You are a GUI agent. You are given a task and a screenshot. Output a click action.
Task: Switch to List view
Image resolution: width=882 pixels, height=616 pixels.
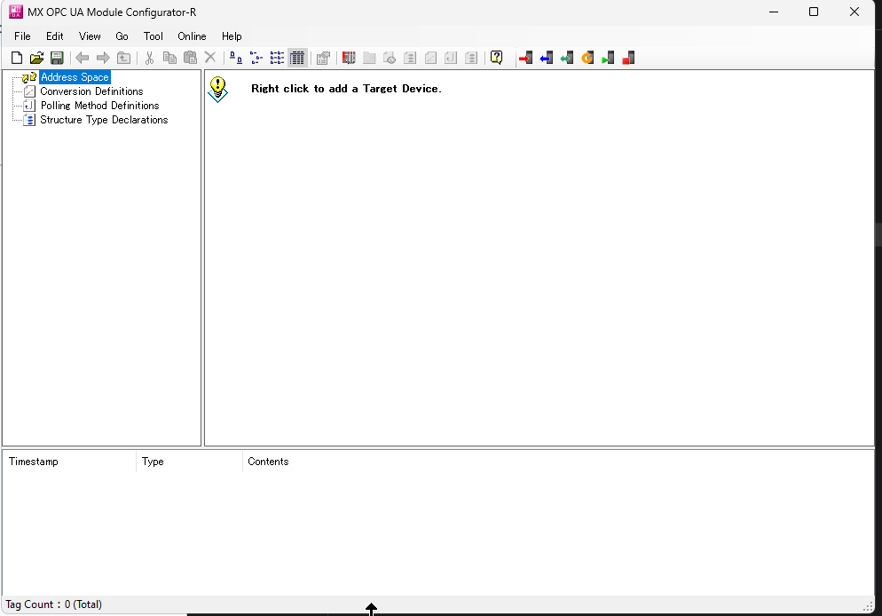pos(277,58)
